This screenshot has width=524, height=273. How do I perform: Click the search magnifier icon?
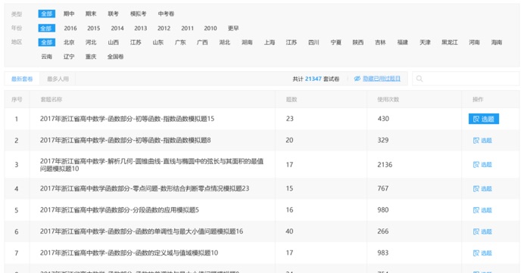coord(420,79)
